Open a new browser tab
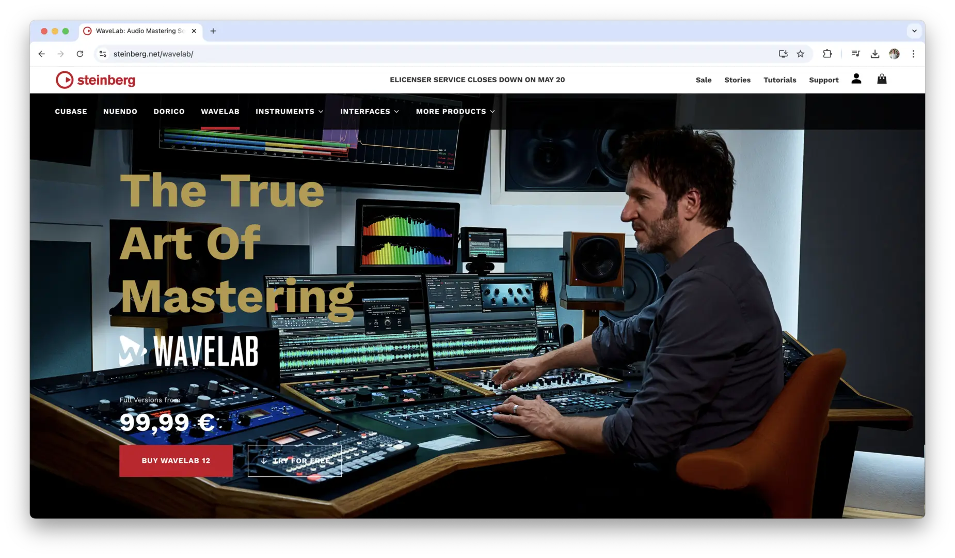955x558 pixels. (213, 31)
